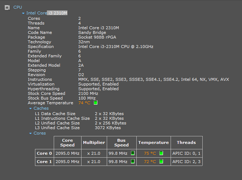Select the Intel Core i3 2310M heading
Screen dimensions: 242x180
coord(47,13)
